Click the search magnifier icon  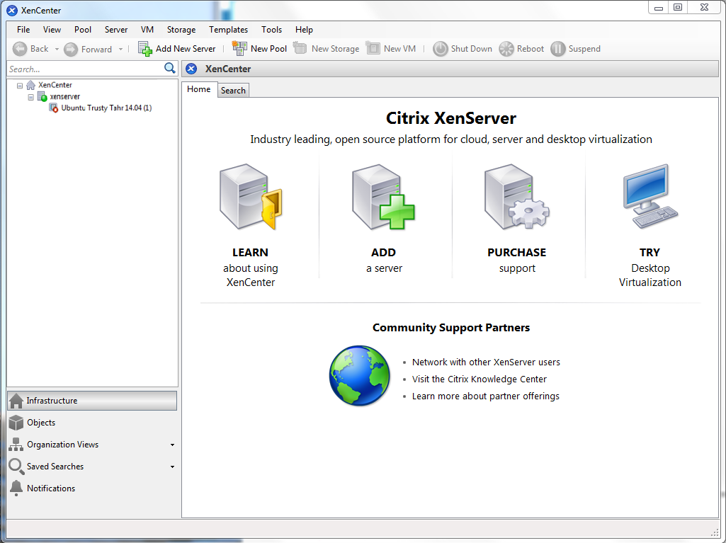pos(170,69)
